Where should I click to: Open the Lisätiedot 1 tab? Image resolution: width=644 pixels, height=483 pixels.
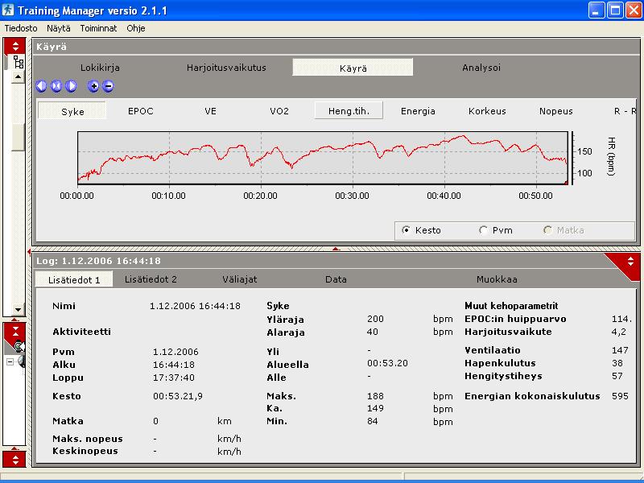pos(74,280)
